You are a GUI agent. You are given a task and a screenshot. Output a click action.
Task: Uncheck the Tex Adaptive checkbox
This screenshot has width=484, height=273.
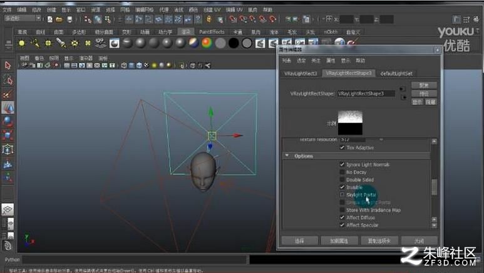(342, 147)
